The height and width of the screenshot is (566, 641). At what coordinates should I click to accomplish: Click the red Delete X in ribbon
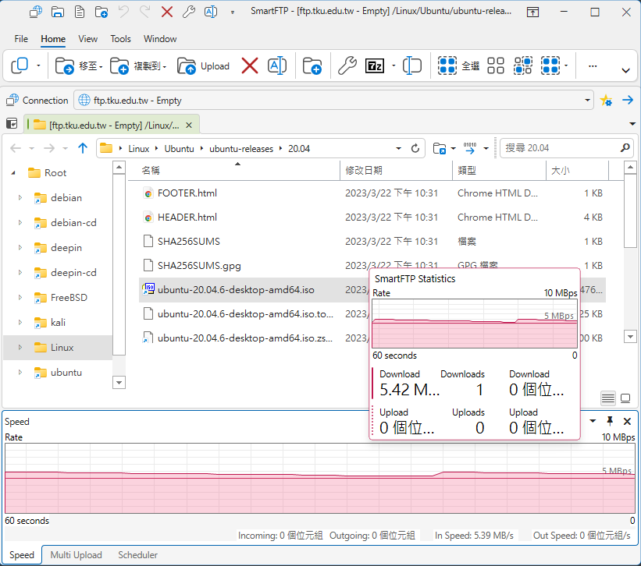coord(250,66)
